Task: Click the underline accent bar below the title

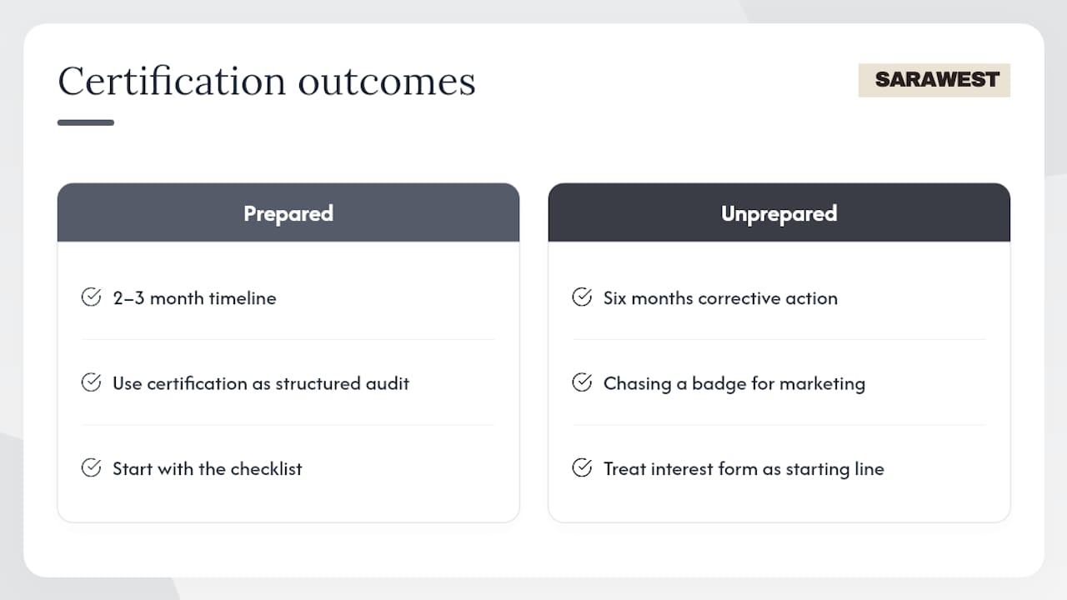Action: click(x=86, y=122)
